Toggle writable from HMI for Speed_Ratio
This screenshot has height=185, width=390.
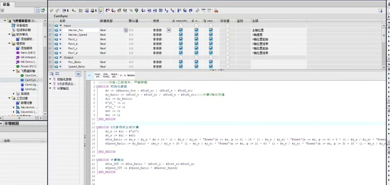(x=196, y=67)
